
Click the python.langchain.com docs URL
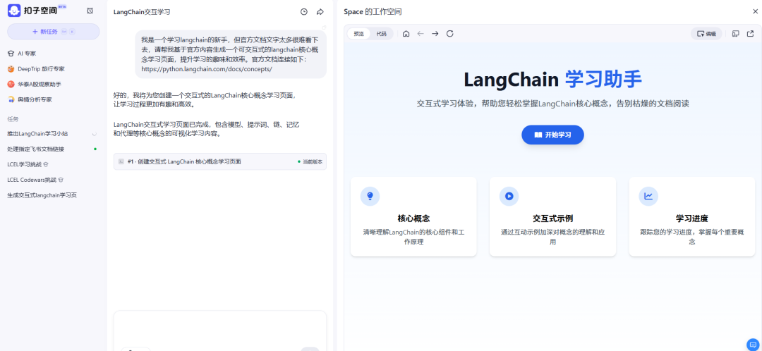click(207, 69)
